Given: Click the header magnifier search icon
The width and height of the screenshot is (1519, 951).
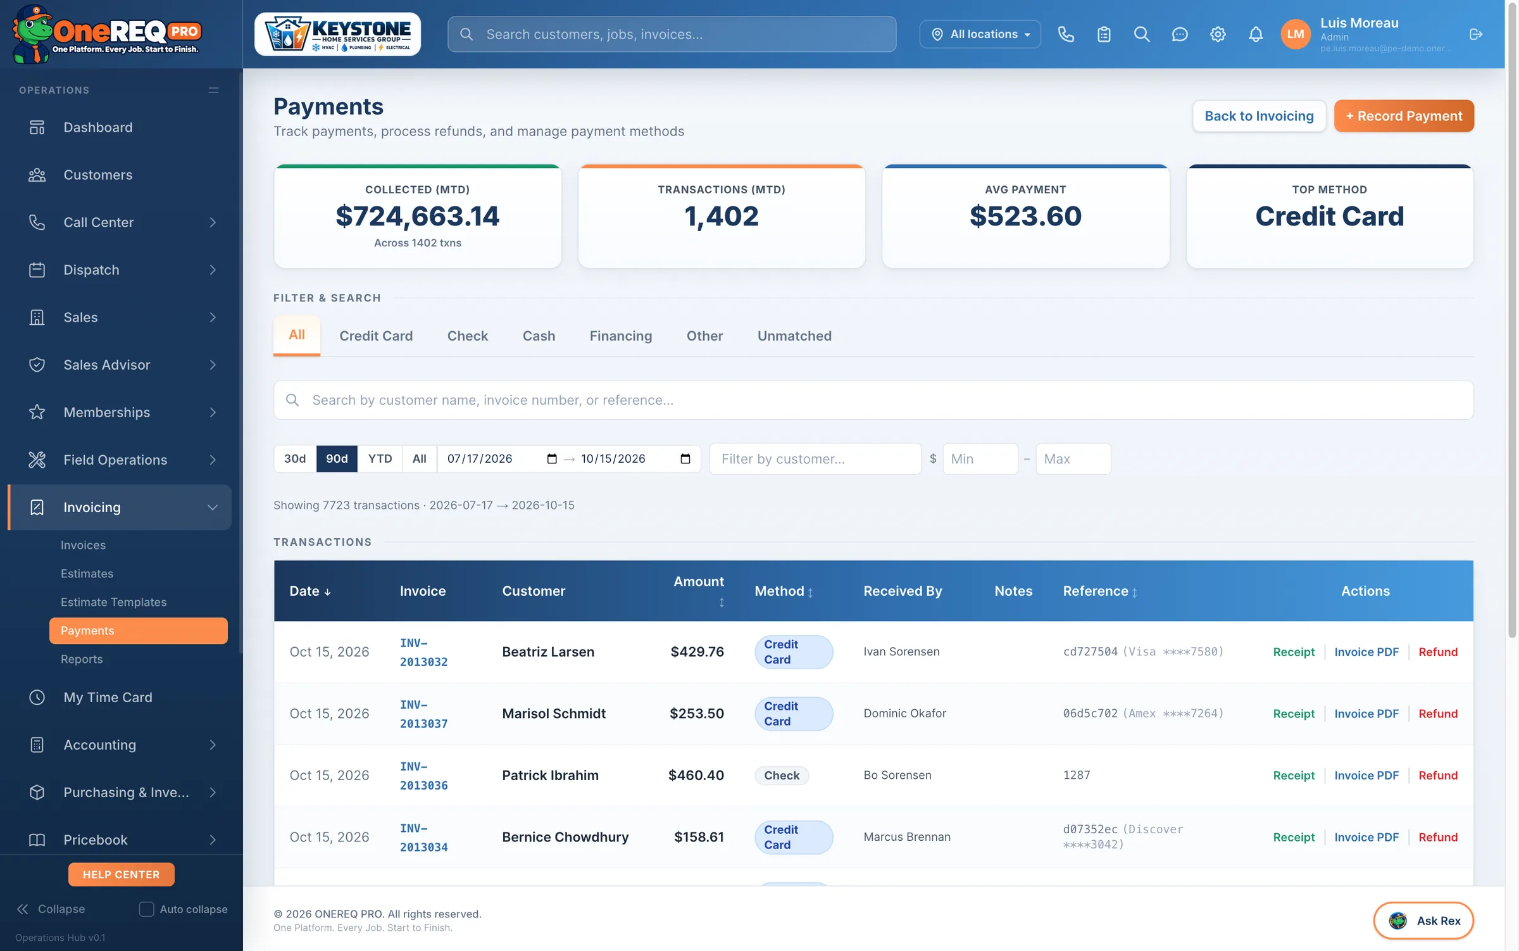Looking at the screenshot, I should (x=1141, y=34).
